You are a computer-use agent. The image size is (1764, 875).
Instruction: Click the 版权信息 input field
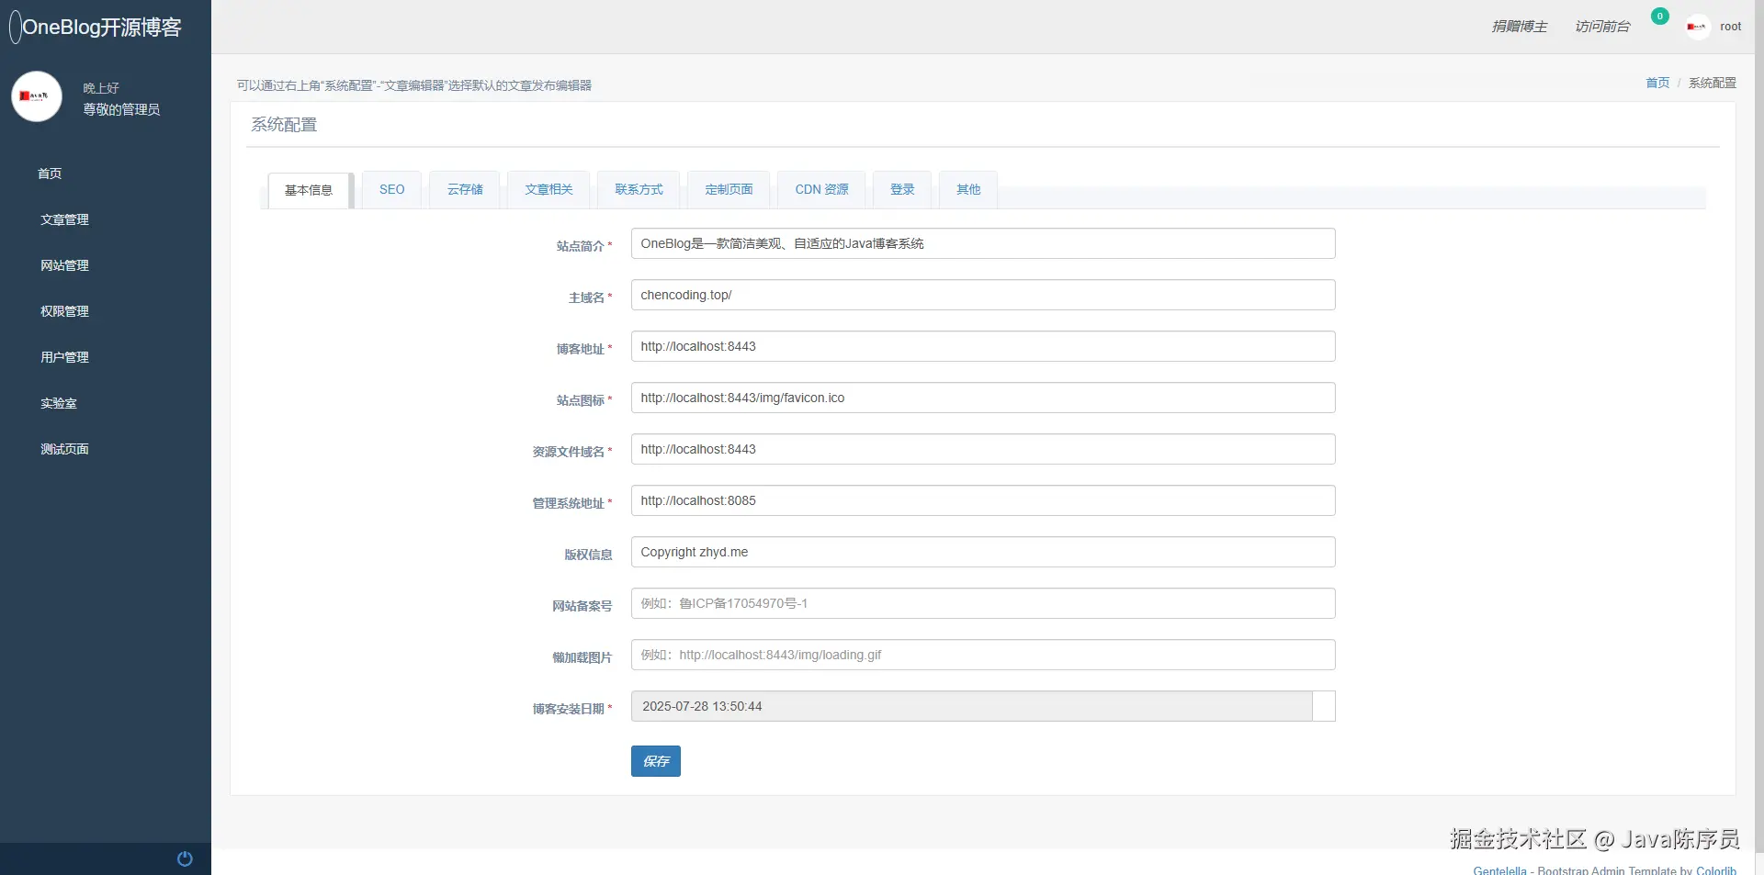983,552
